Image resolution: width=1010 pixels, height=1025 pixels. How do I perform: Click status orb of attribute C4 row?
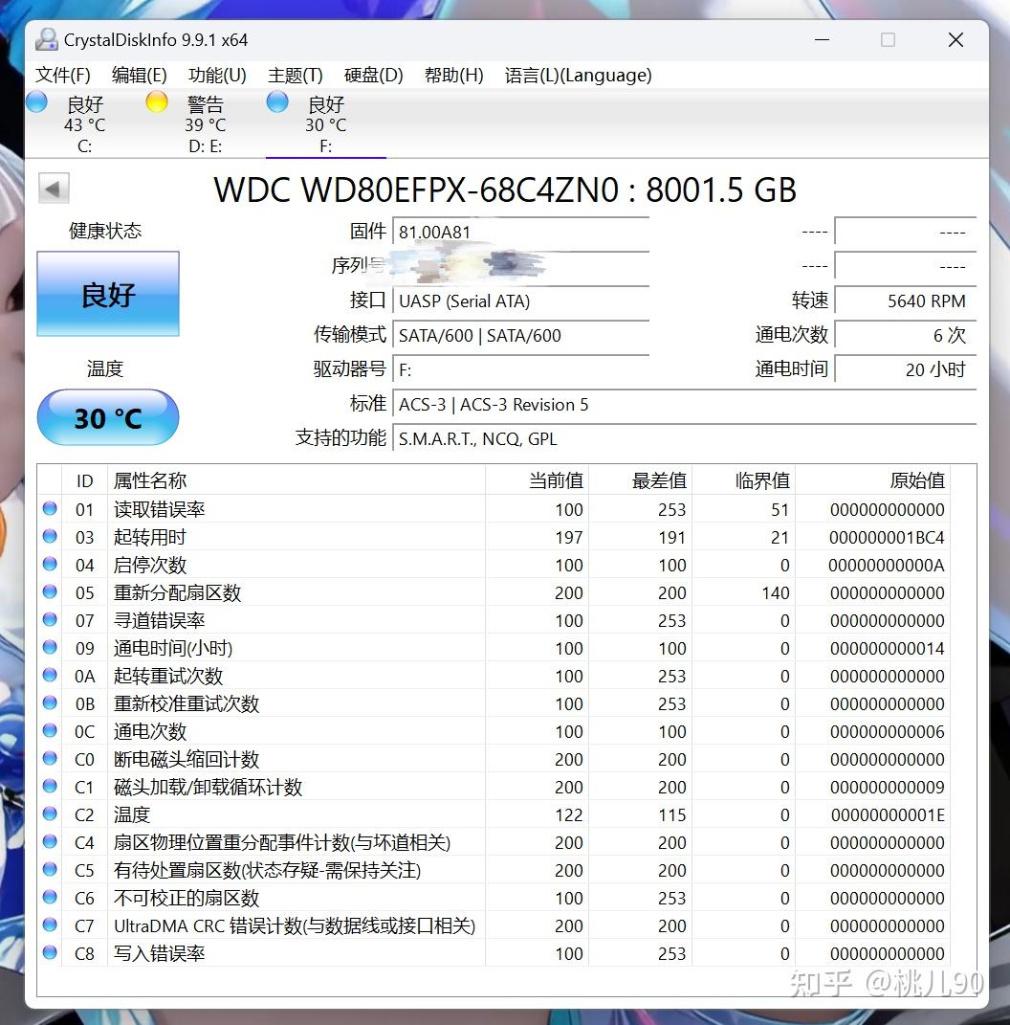coord(50,841)
